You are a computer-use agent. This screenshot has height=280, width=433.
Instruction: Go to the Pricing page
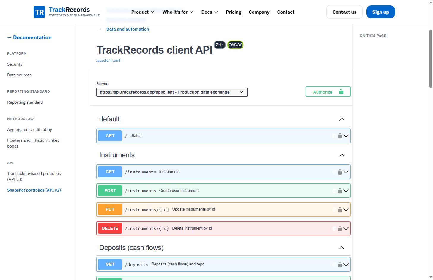[234, 12]
